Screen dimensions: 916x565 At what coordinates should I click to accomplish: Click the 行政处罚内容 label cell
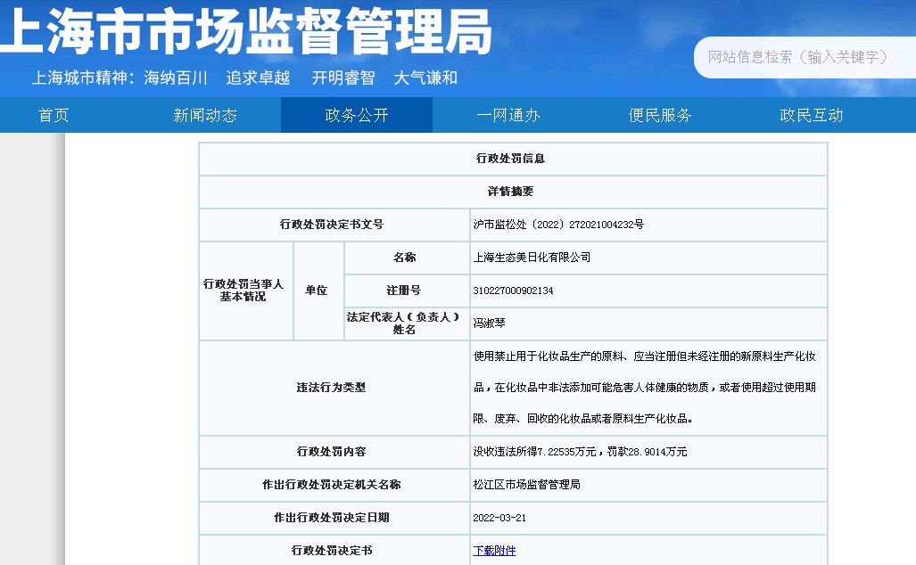pyautogui.click(x=334, y=452)
